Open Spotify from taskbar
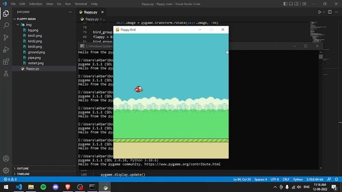 [43, 187]
